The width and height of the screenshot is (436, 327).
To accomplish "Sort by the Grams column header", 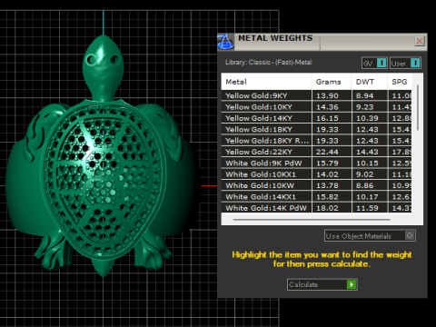I will 332,82.
